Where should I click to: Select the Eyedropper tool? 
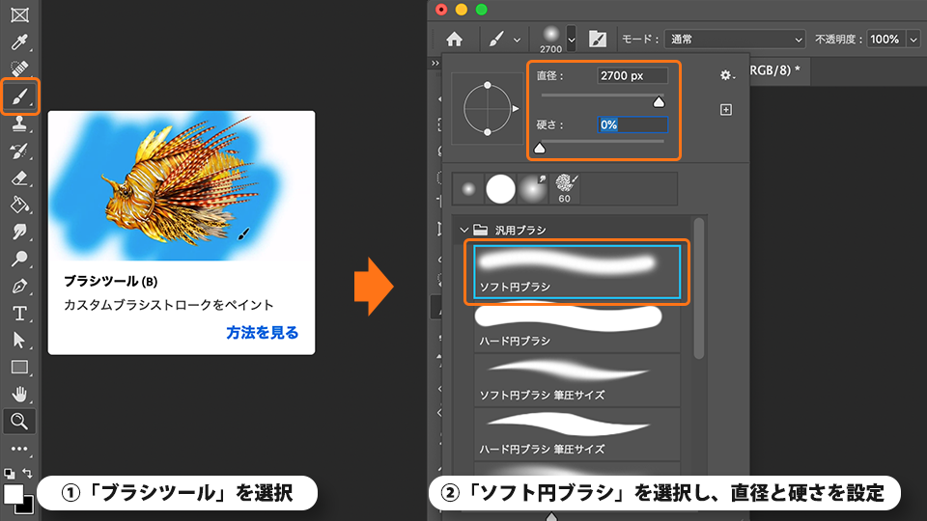coord(19,41)
